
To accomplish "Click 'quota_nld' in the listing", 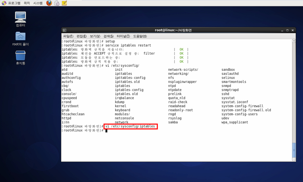I will (177, 98).
